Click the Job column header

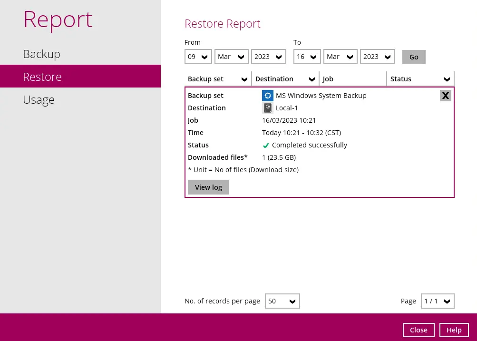(x=353, y=79)
